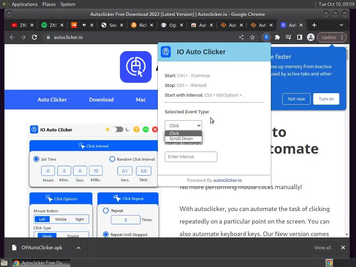Click the show desktop icon in bottom panel
Image resolution: width=356 pixels, height=267 pixels.
point(4,263)
